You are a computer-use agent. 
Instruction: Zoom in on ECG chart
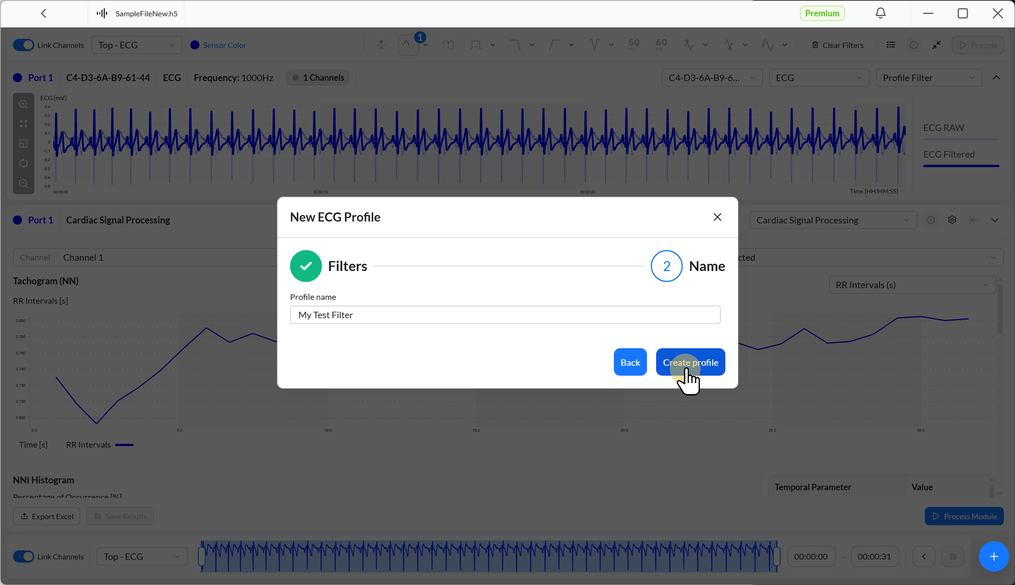23,104
